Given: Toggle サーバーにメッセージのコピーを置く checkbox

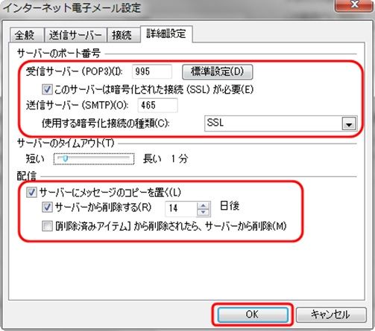Looking at the screenshot, I should [31, 192].
